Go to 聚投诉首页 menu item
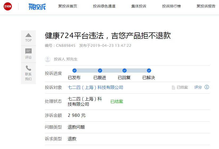The height and width of the screenshot is (149, 219). point(68,6)
